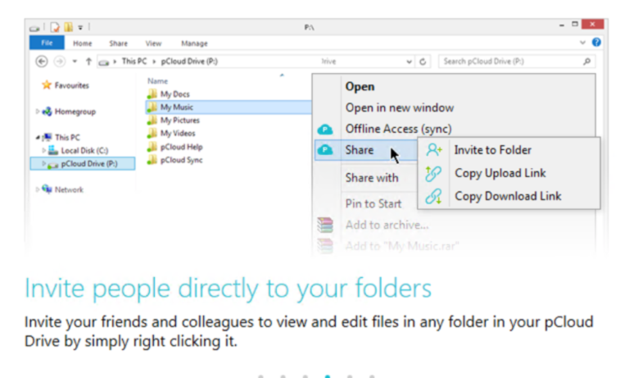
Task: Open the File ribbon tab
Action: 47,43
